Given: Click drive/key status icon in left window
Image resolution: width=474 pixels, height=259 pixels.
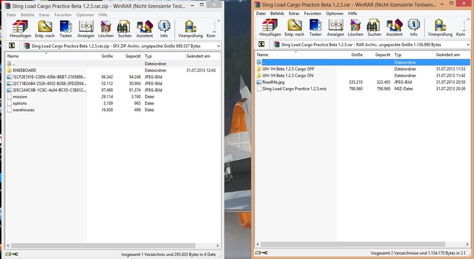Looking at the screenshot, I should click(x=11, y=254).
